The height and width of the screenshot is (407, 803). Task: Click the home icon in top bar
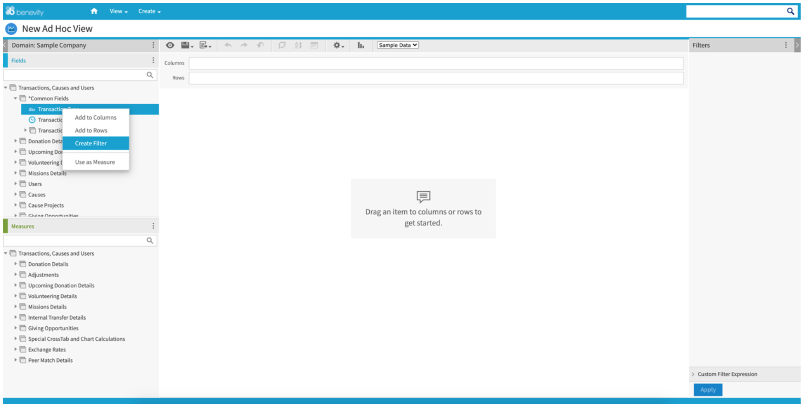[x=94, y=11]
